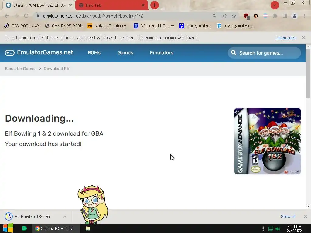Click the Star Butterfly shimeji character
The image size is (311, 233).
[x=93, y=204]
